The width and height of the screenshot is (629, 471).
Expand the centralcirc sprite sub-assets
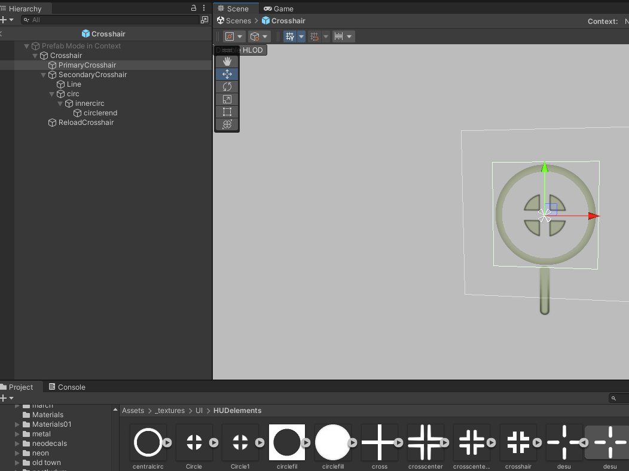point(167,442)
